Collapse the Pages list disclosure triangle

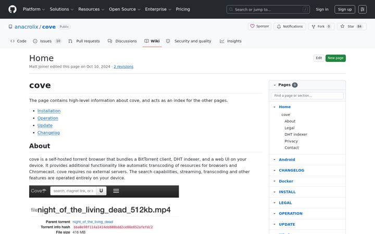(274, 85)
